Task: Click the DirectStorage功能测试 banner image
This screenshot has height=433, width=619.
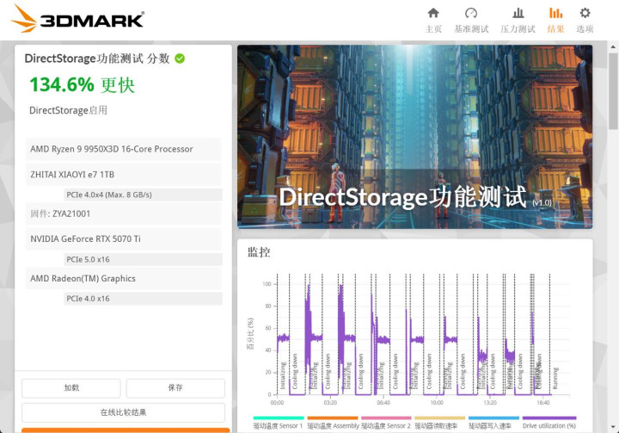Action: tap(414, 137)
